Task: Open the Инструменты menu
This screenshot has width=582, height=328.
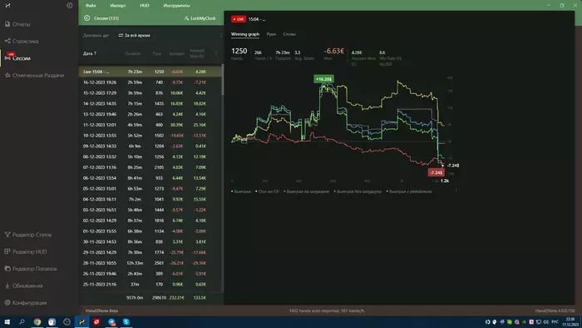Action: 176,6
